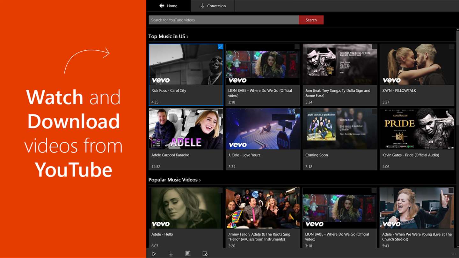Expand the Top Music in US section

[x=168, y=36]
